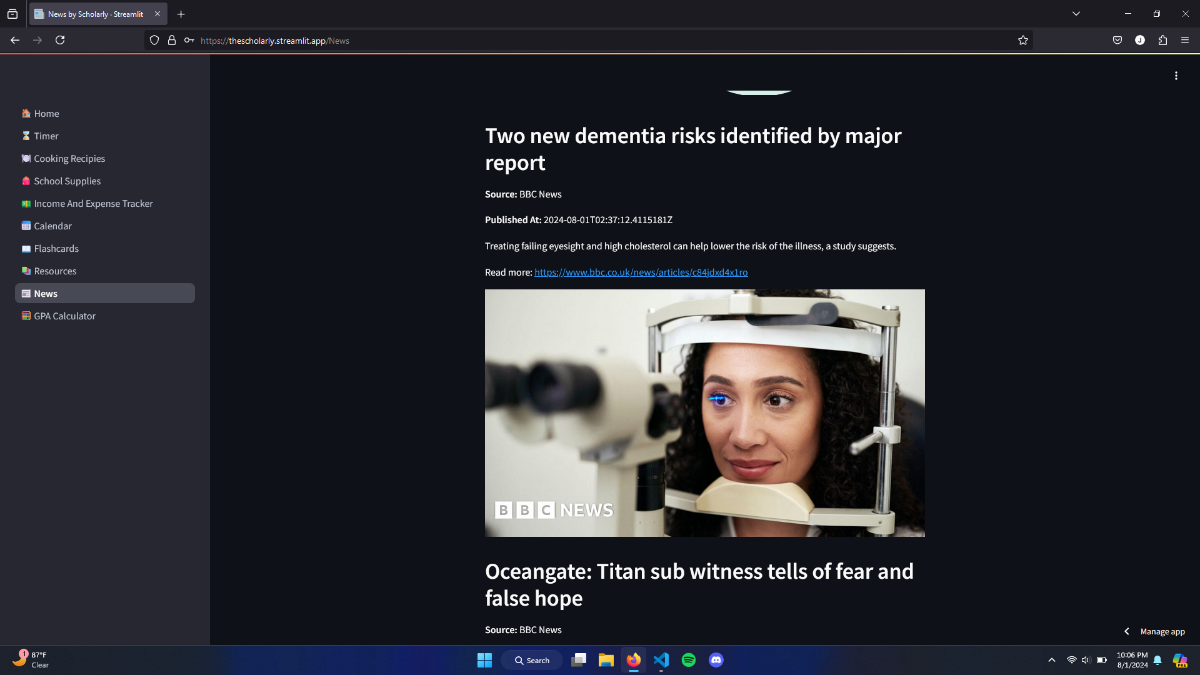Click the tracking protection shield icon
Screen dimensions: 1200x675
pos(154,41)
